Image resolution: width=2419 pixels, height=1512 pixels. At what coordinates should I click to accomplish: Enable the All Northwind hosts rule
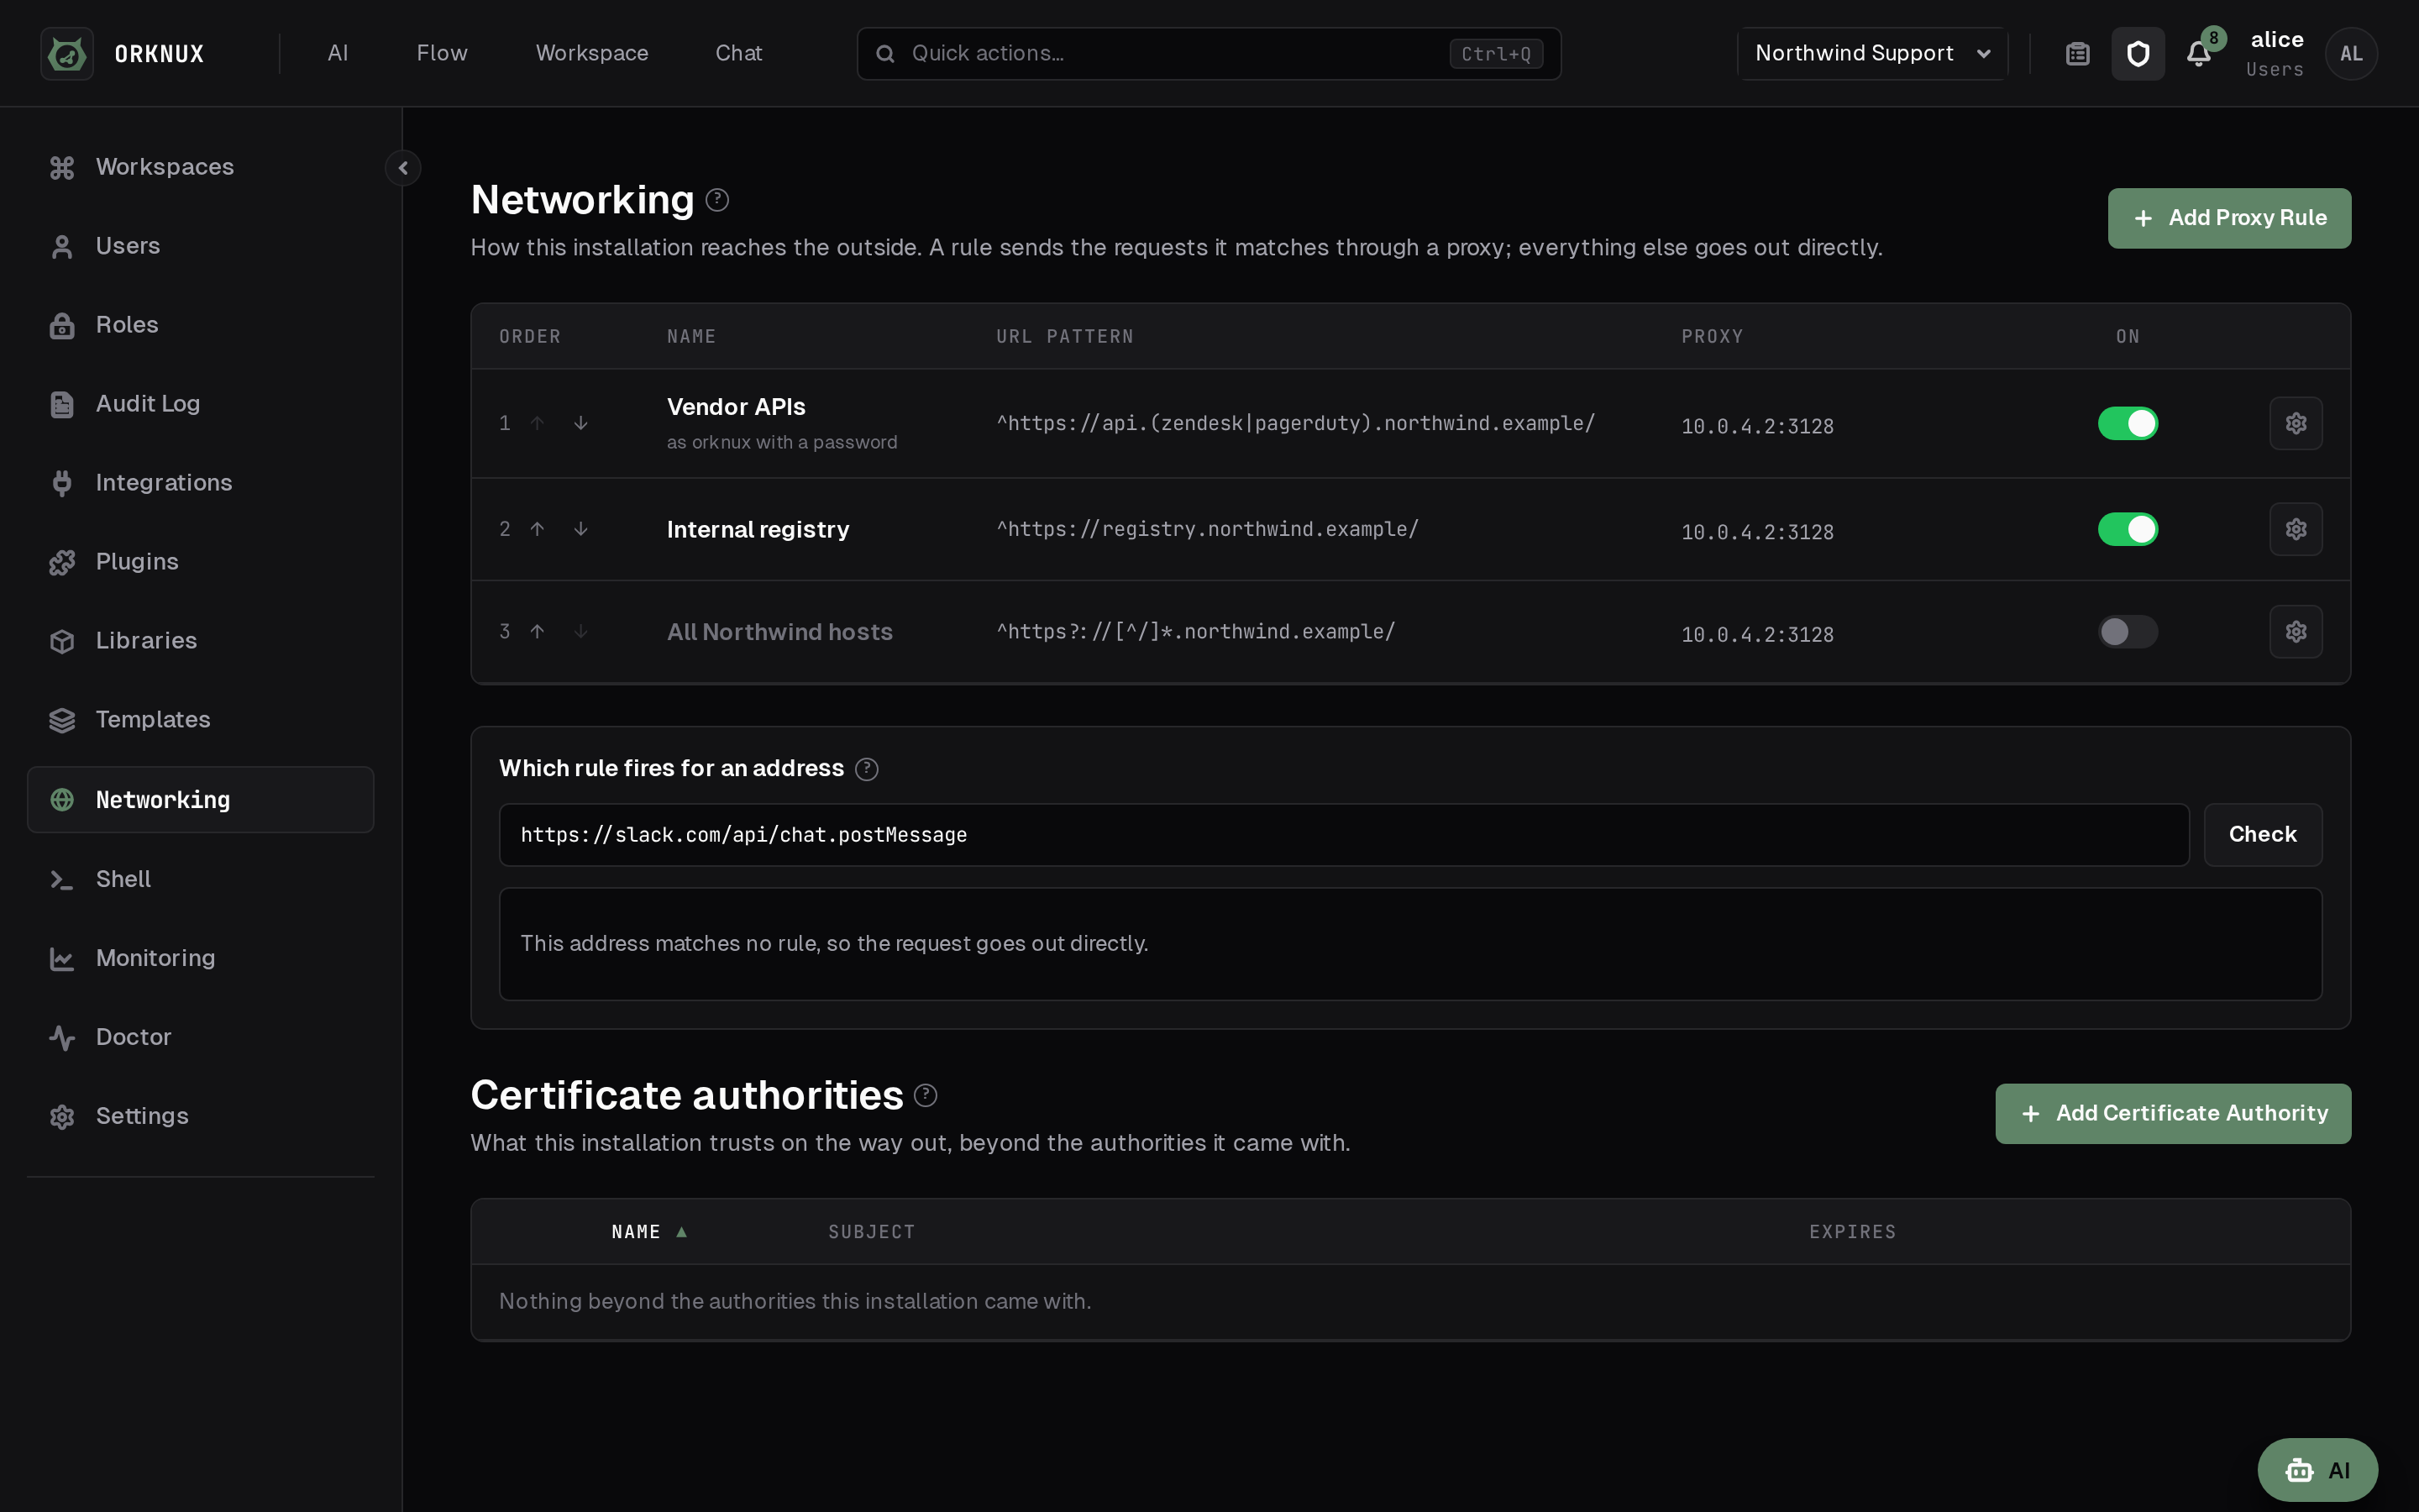2127,631
